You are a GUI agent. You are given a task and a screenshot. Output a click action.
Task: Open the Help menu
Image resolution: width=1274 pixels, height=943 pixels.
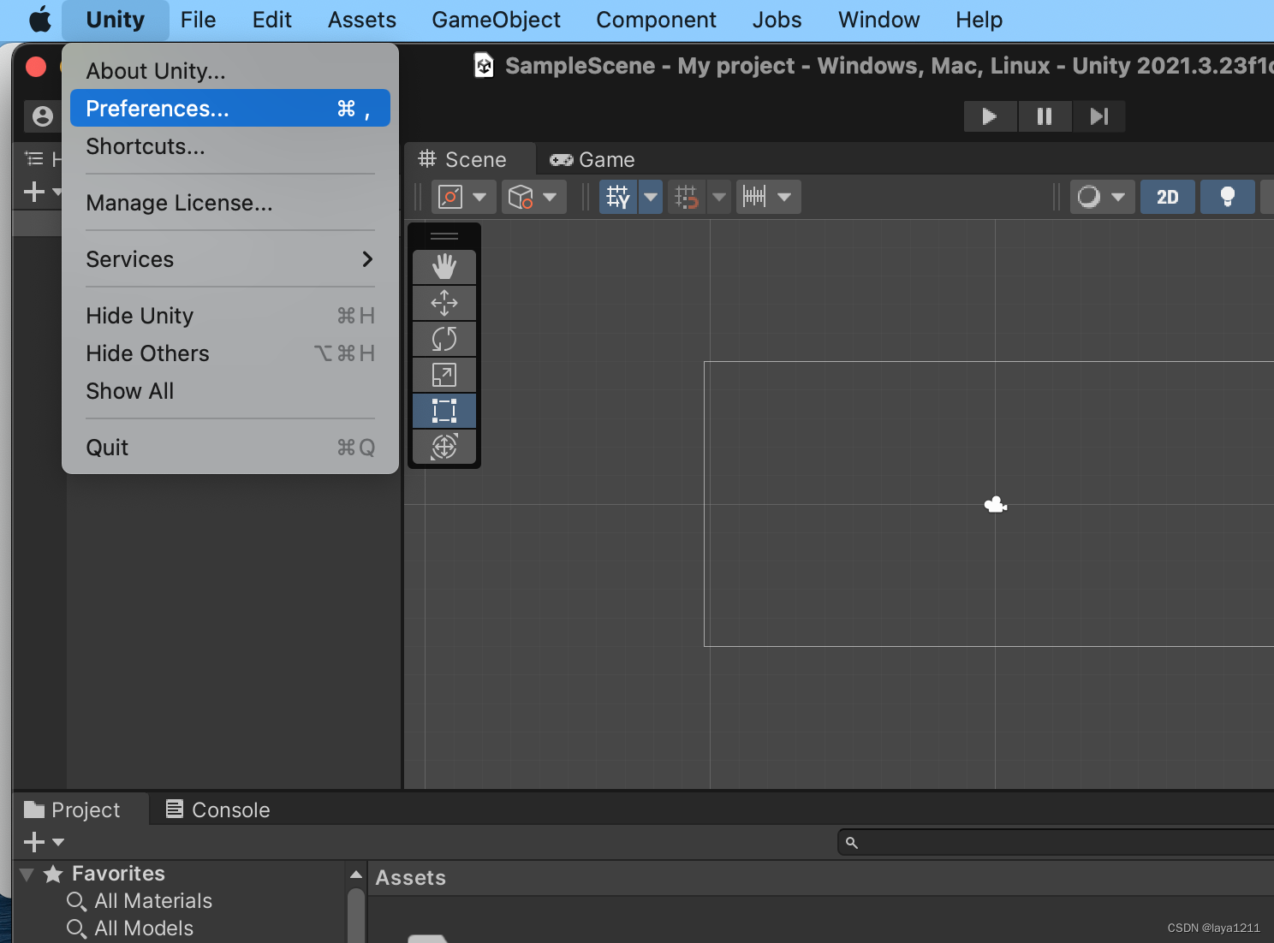click(x=979, y=20)
